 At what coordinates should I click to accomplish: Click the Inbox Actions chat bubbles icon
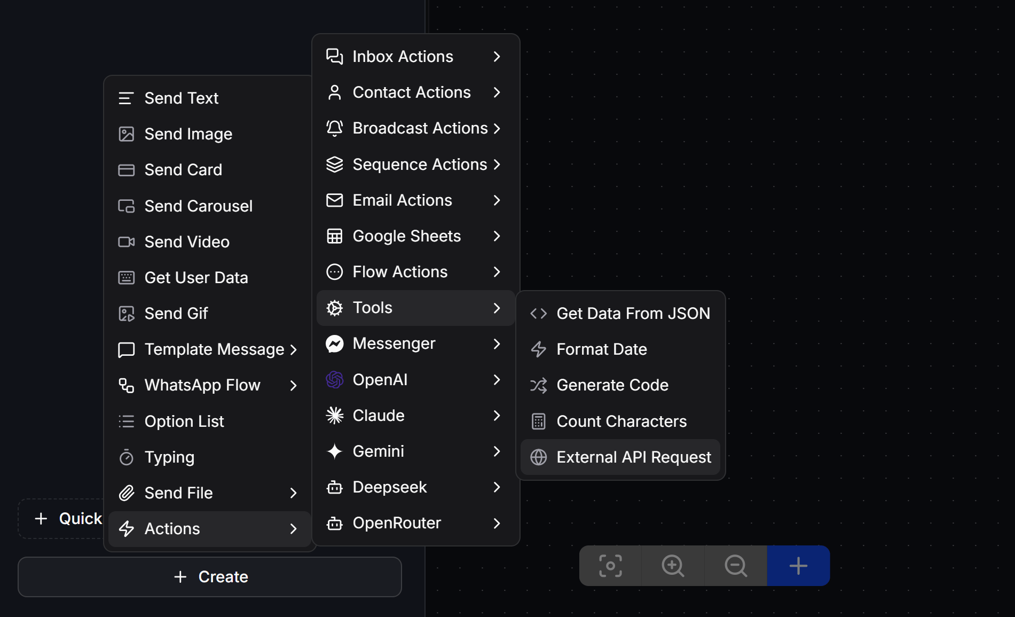pos(334,57)
